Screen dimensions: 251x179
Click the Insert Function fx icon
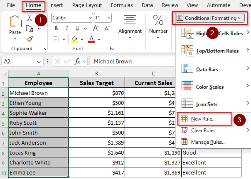[x=77, y=61]
